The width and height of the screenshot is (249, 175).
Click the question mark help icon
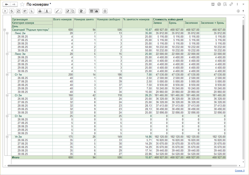[244, 11]
